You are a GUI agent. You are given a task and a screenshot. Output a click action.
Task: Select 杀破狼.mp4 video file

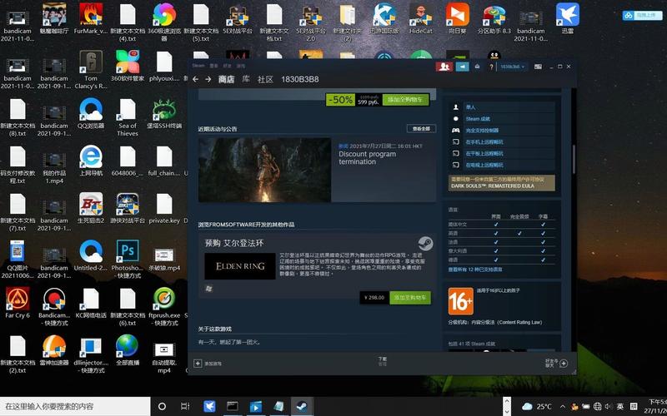coord(164,260)
